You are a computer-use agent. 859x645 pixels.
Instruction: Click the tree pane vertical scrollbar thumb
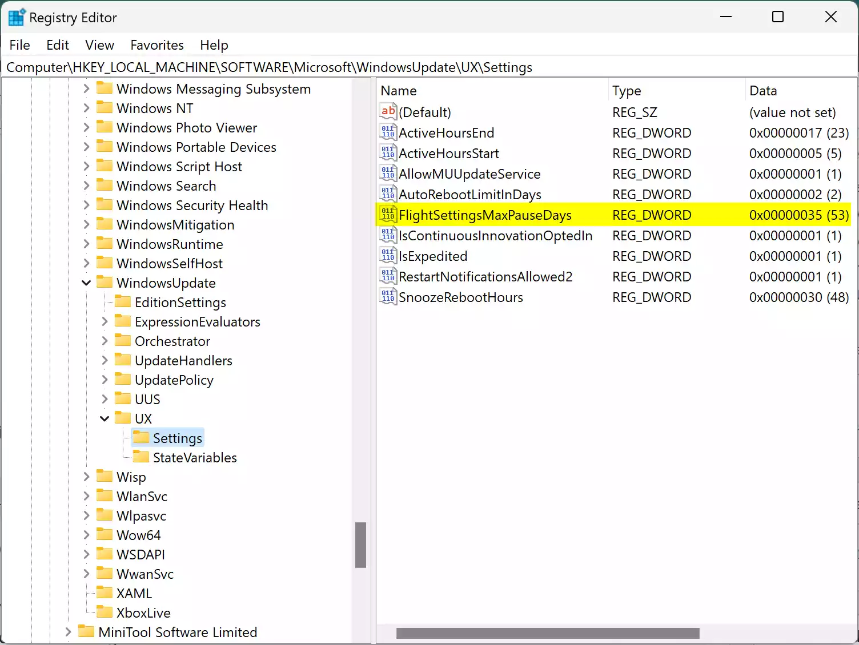[x=360, y=545]
